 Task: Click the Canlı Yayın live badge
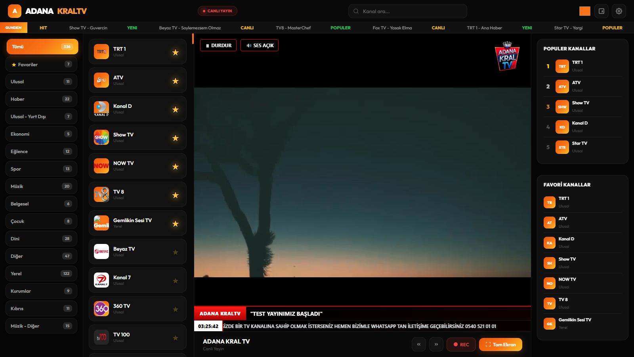218,11
